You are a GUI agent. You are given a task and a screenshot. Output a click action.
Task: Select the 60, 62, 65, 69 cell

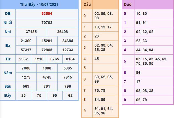(x=105, y=79)
